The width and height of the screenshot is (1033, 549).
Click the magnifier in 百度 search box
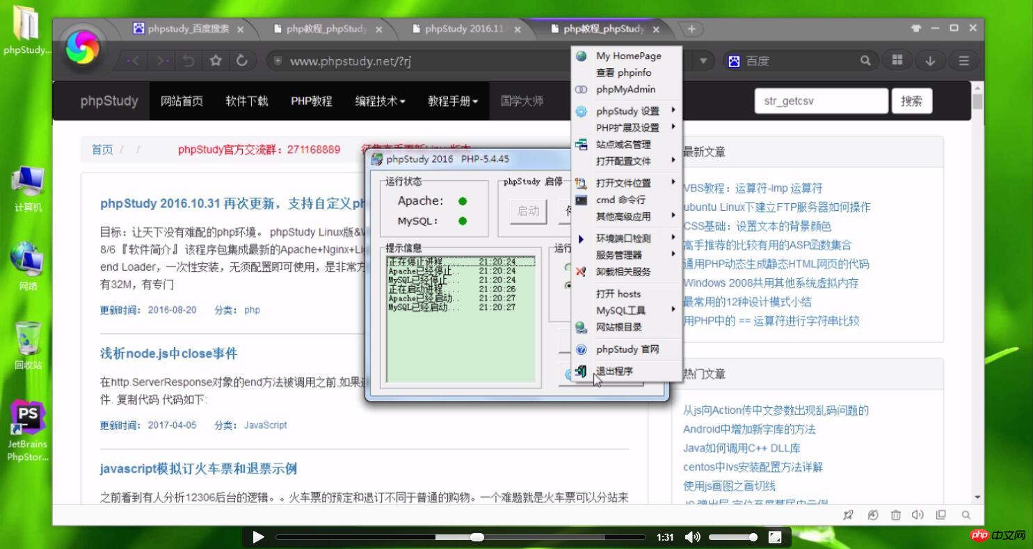[x=865, y=61]
